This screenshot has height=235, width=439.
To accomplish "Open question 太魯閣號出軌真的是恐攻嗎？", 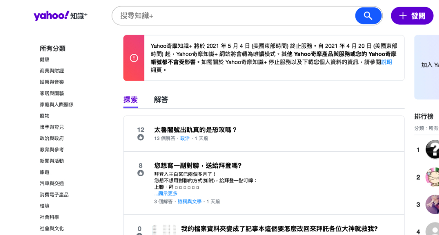I will coord(196,130).
